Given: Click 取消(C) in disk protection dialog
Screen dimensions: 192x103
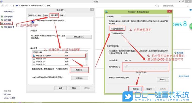Looking at the screenshot, I should tap(149, 89).
